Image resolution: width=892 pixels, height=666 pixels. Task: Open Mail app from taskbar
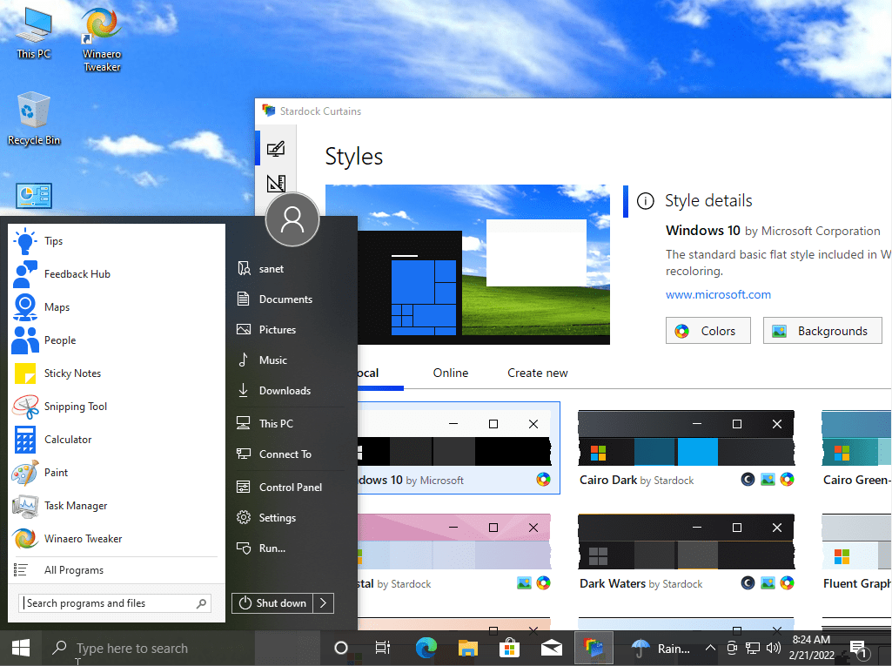pyautogui.click(x=551, y=648)
